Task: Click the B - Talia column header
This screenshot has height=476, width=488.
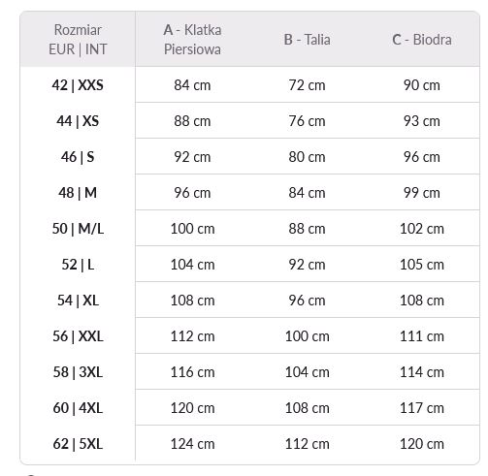Action: tap(307, 40)
